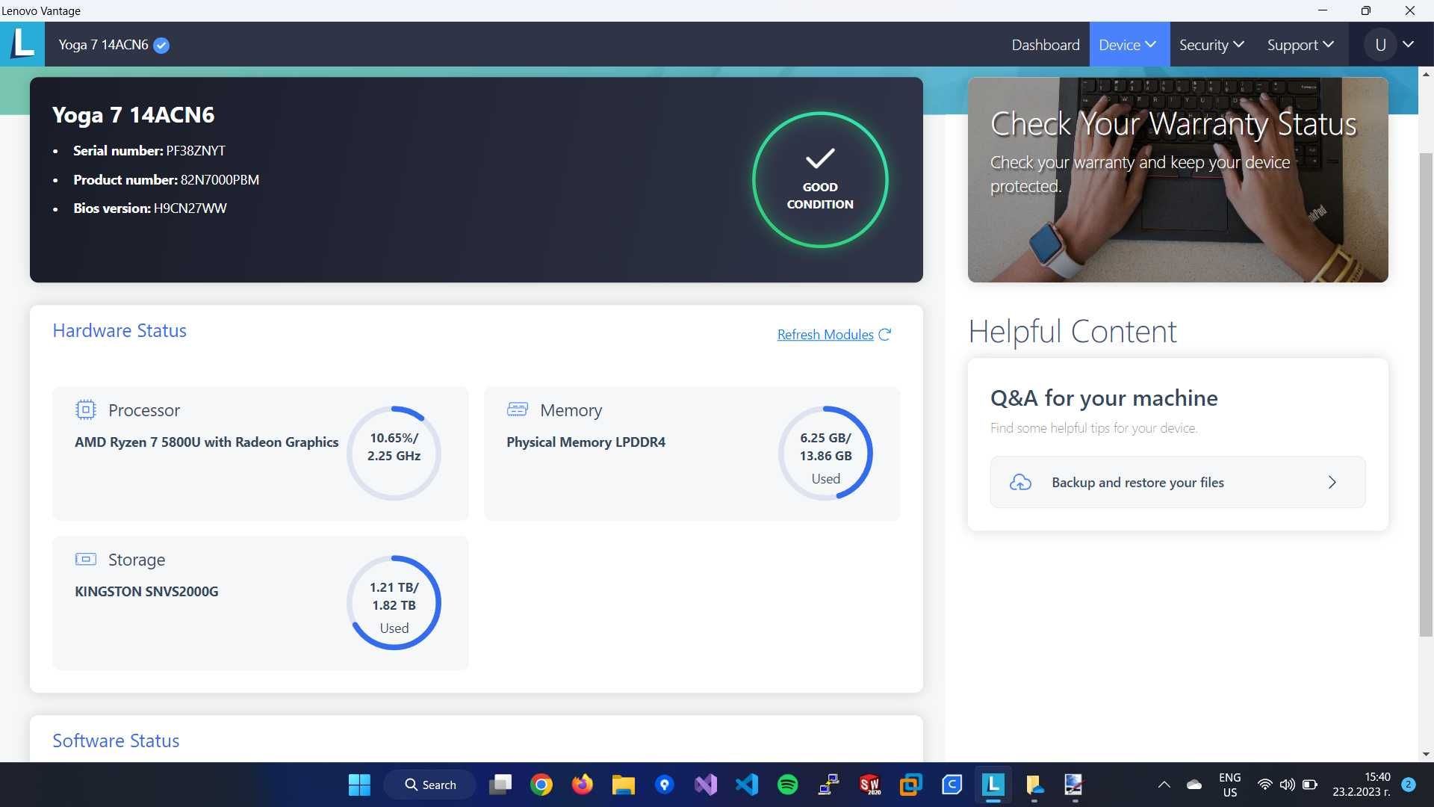Click the refresh arrow icon next to Refresh Modules

(885, 335)
